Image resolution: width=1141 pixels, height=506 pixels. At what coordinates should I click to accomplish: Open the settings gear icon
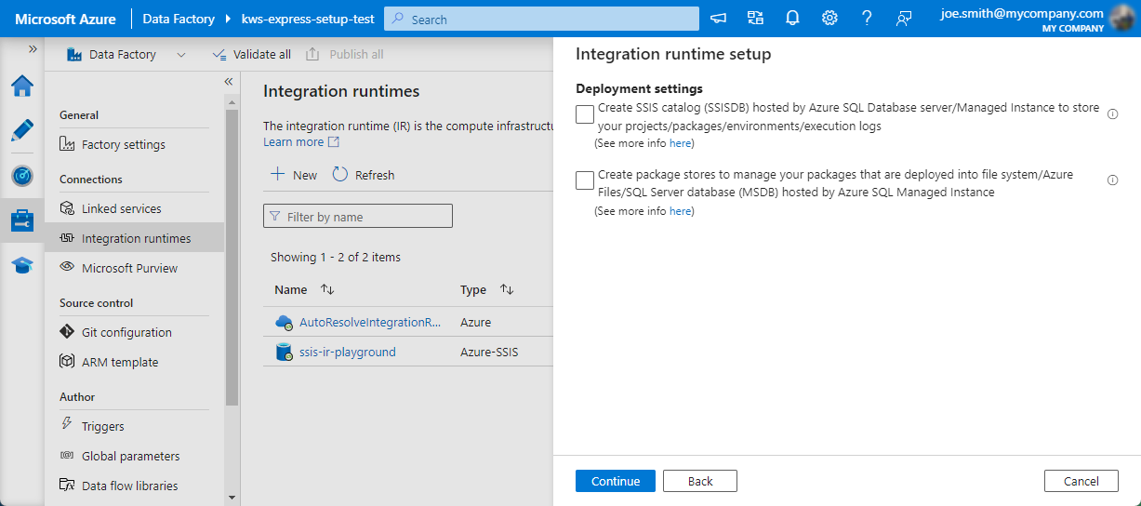[x=829, y=19]
